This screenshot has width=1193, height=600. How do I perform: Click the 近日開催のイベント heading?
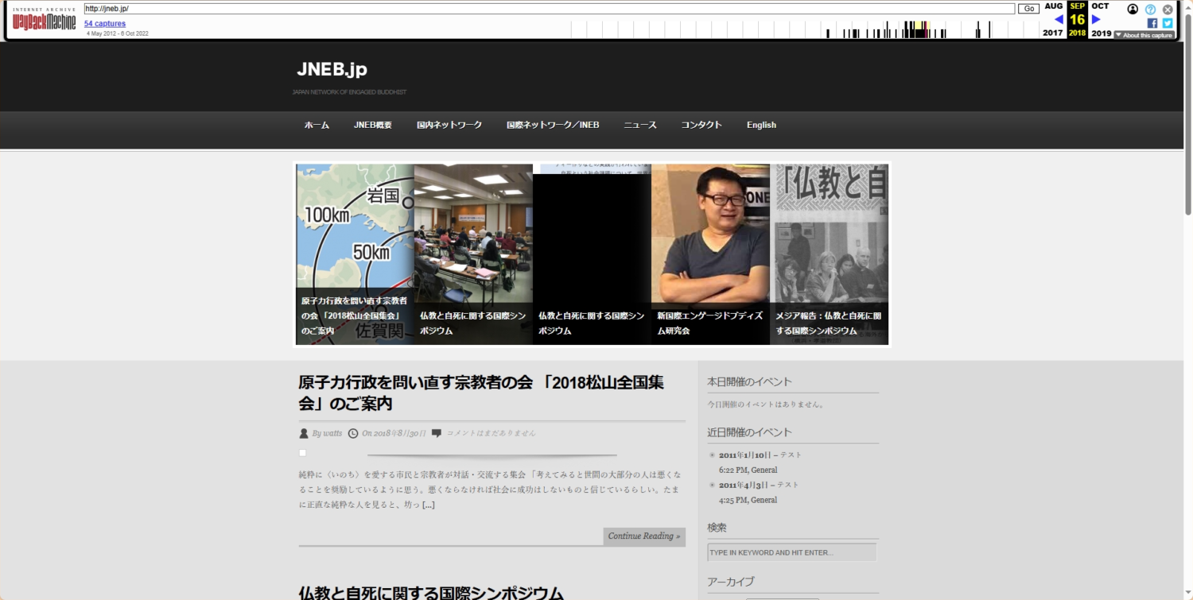pyautogui.click(x=749, y=432)
